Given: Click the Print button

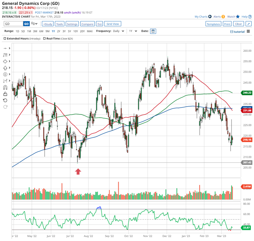Looking at the screenshot, I should [x=227, y=24].
